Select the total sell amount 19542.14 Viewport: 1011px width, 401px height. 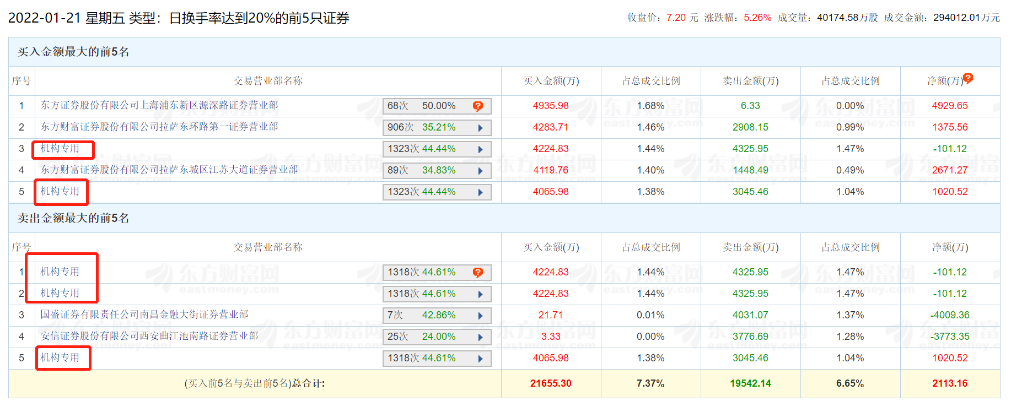click(750, 383)
